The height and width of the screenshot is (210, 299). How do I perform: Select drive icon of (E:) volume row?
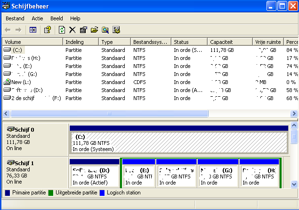[7, 66]
